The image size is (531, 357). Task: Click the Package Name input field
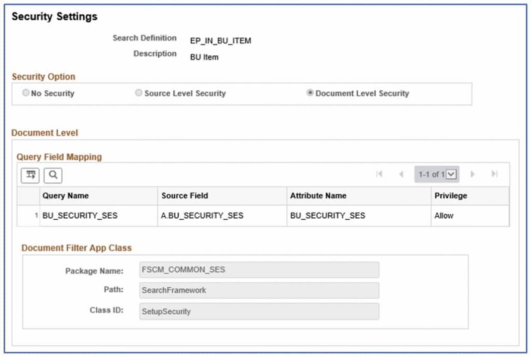258,270
